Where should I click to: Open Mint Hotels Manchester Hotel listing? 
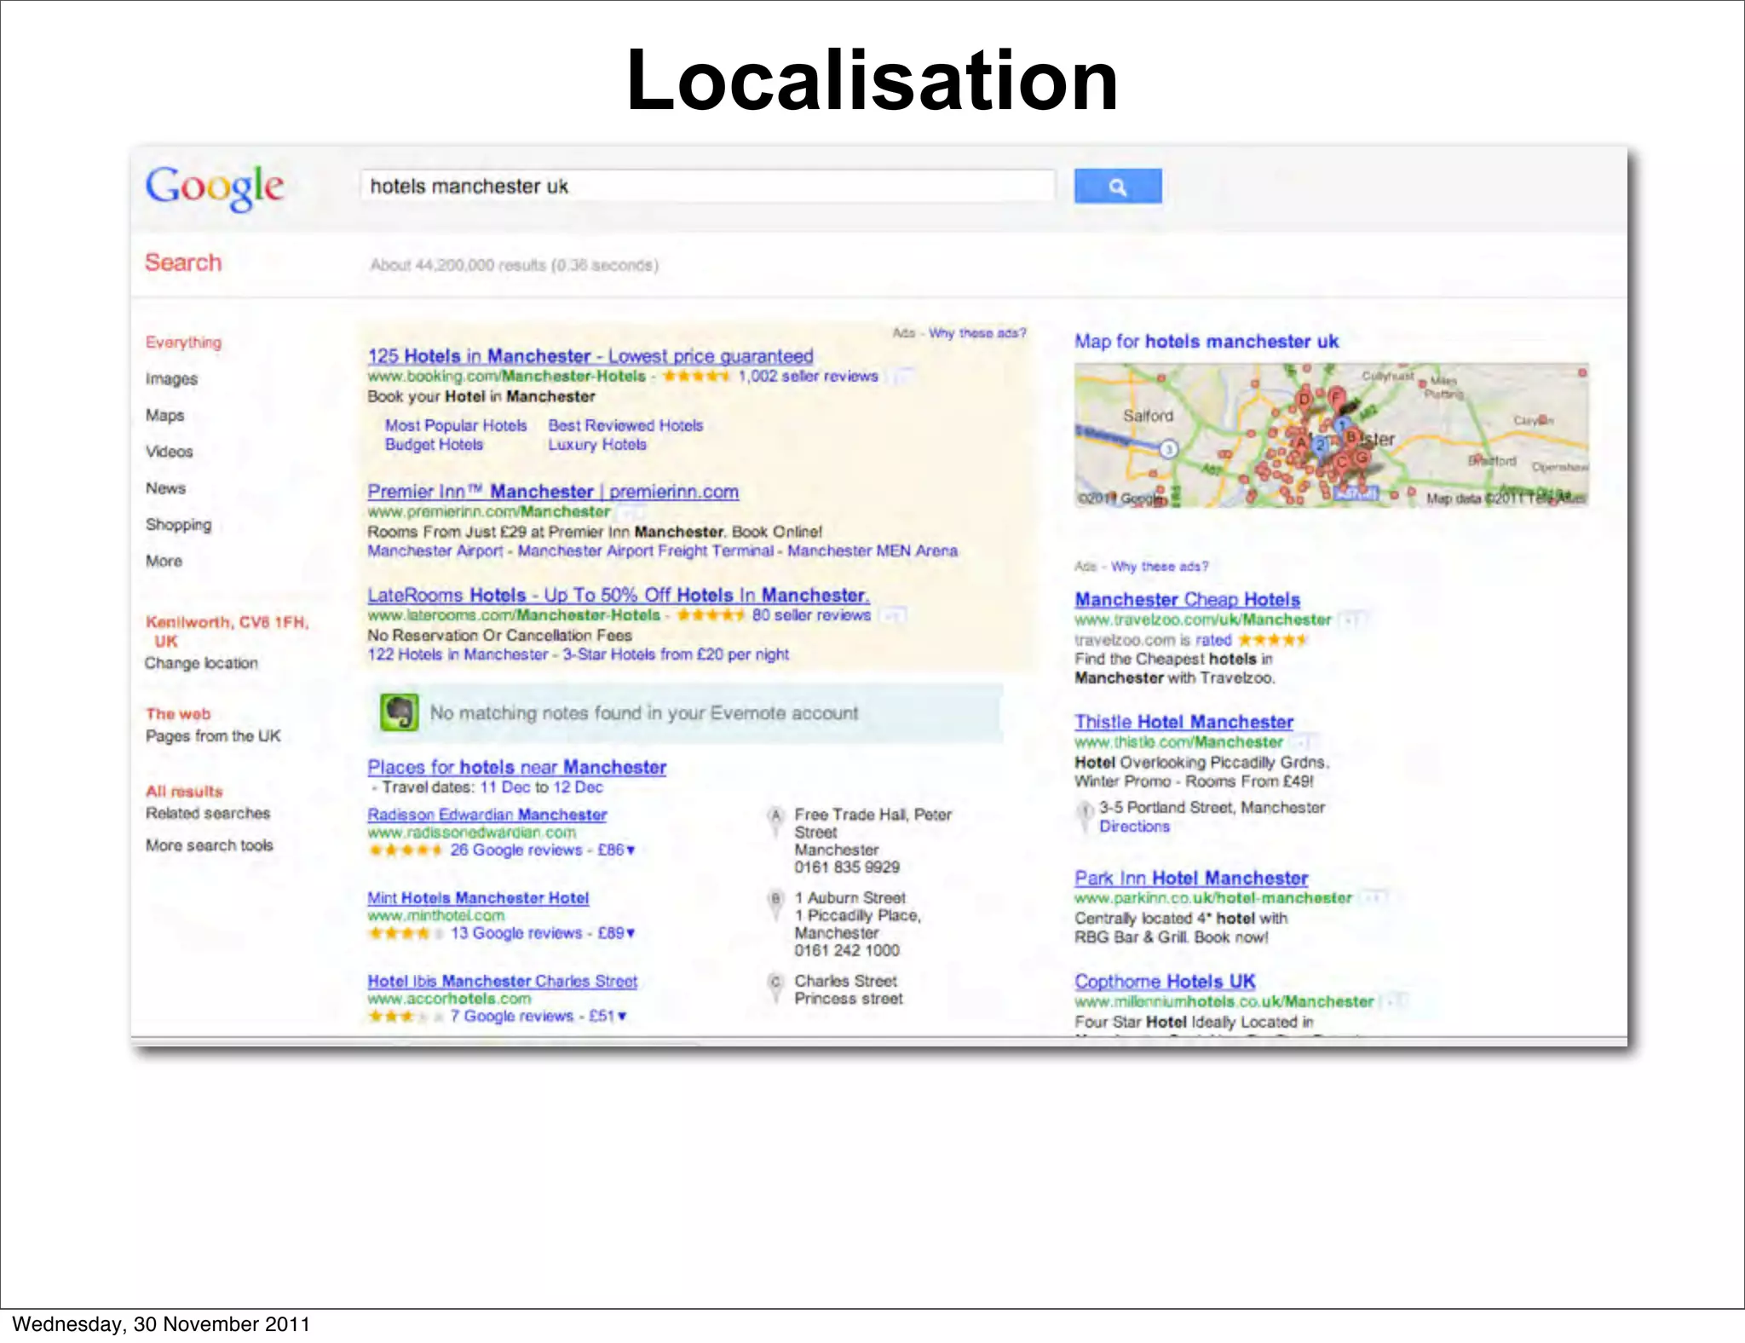point(478,898)
